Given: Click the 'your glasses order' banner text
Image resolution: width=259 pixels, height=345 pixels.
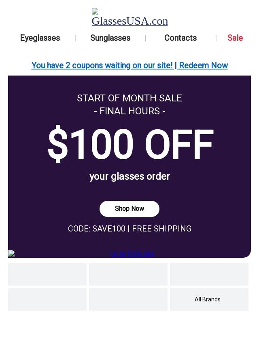Looking at the screenshot, I should pyautogui.click(x=129, y=177).
